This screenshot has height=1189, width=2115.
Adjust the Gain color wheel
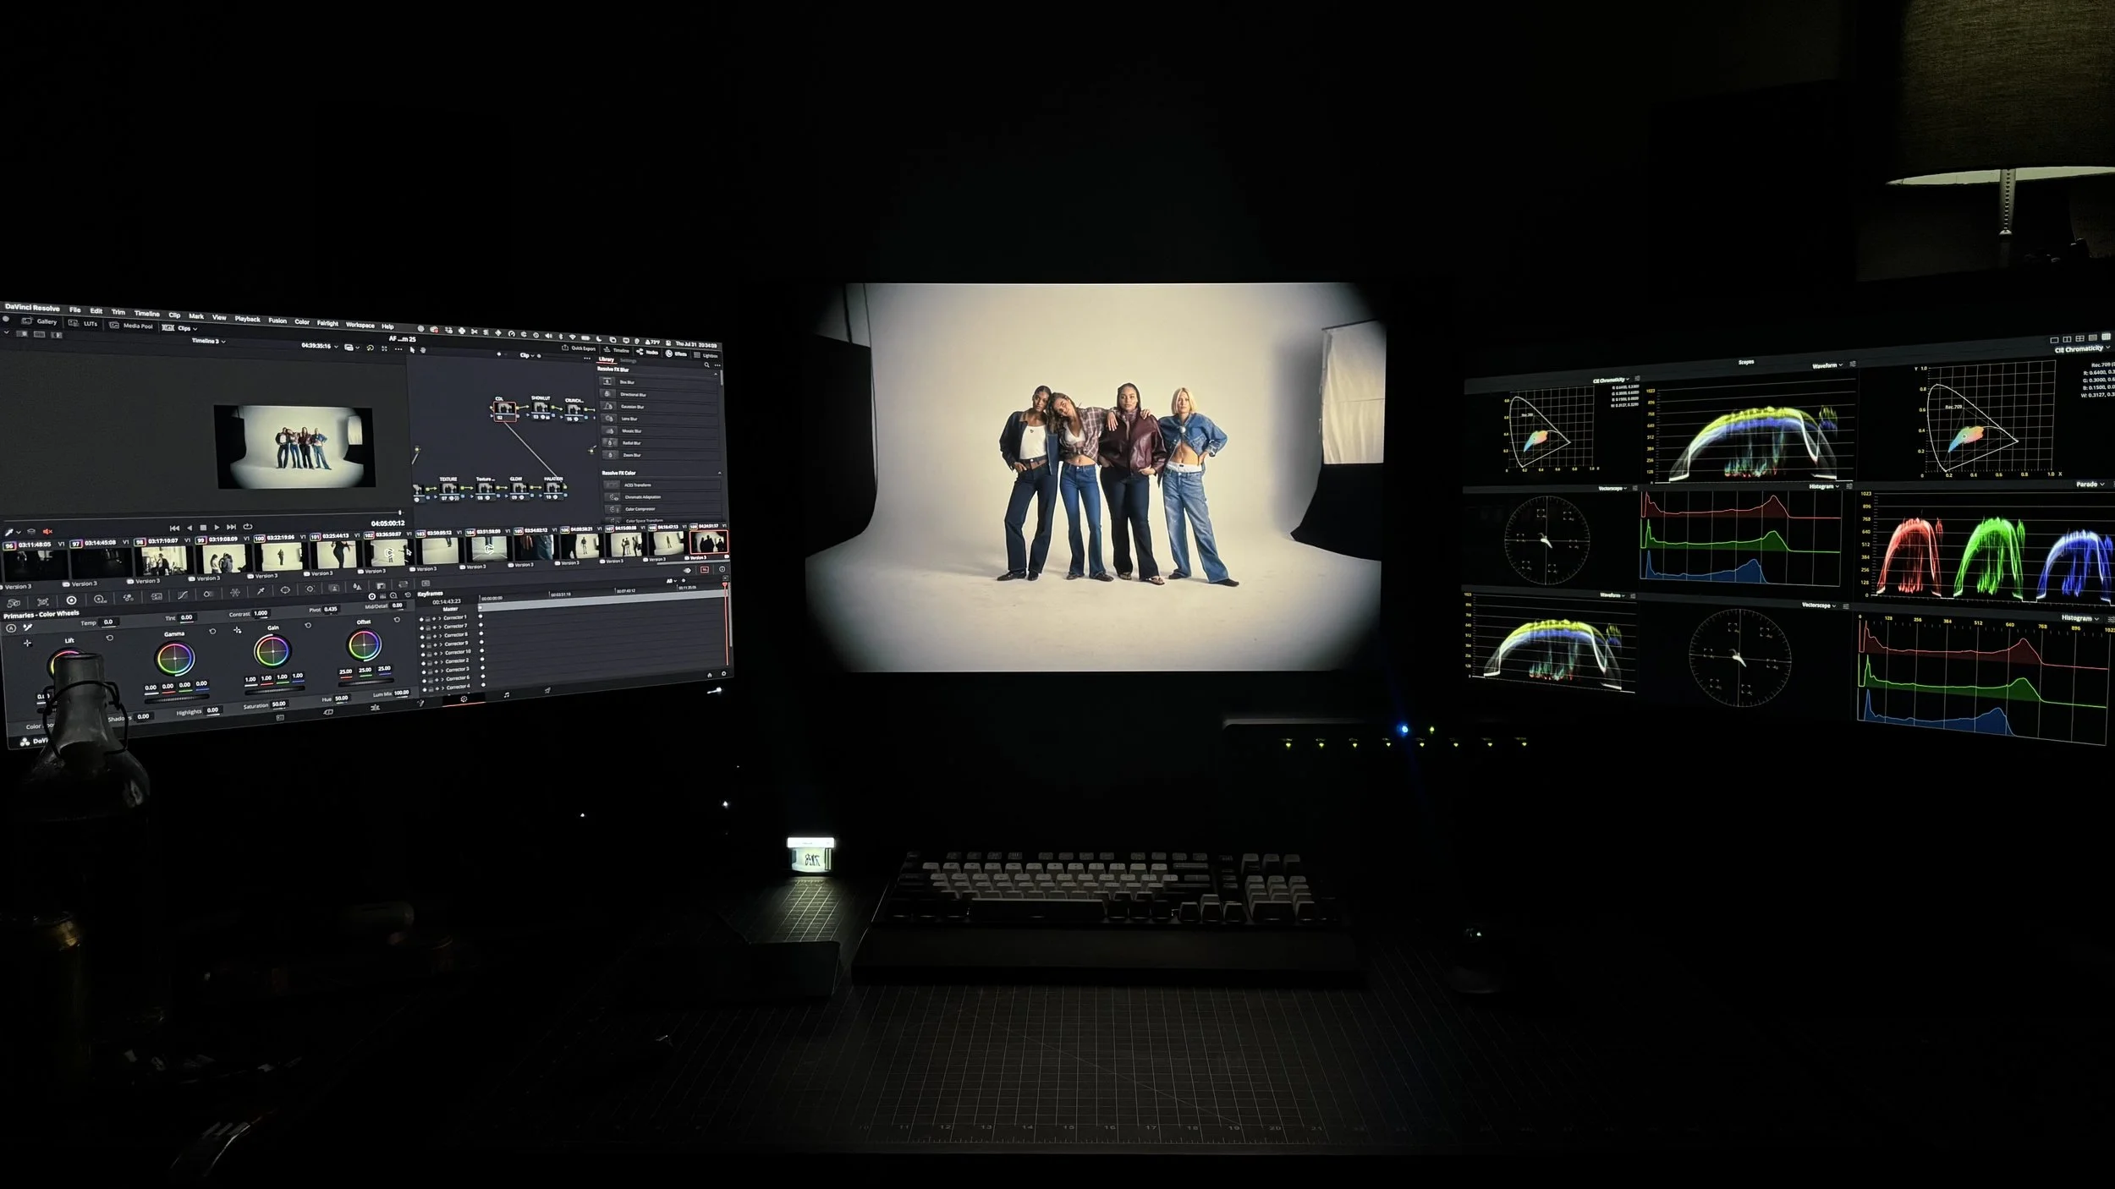pos(272,651)
